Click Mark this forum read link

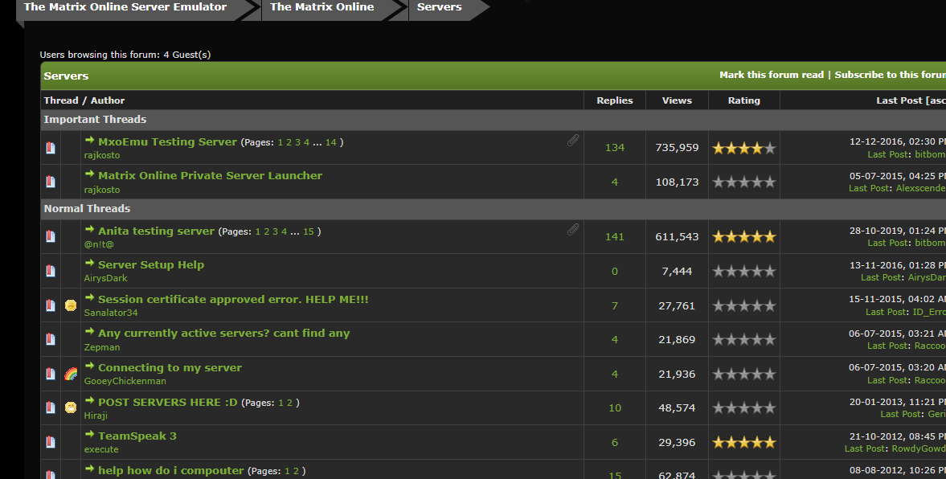771,75
